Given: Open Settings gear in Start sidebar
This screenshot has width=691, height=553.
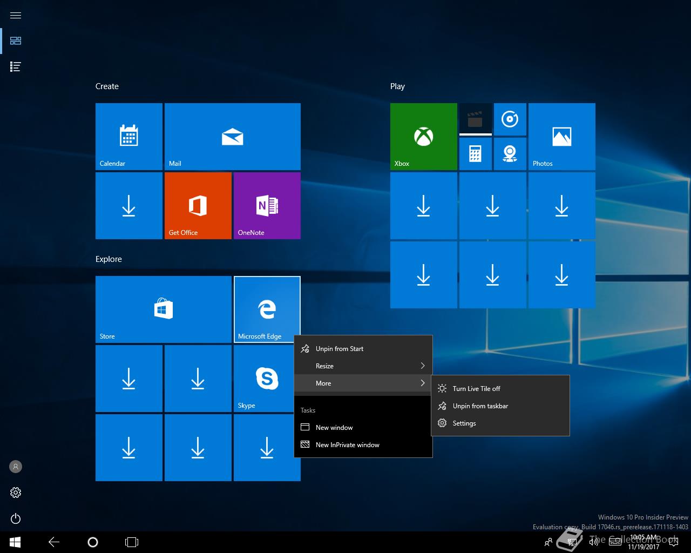Looking at the screenshot, I should click(x=16, y=493).
